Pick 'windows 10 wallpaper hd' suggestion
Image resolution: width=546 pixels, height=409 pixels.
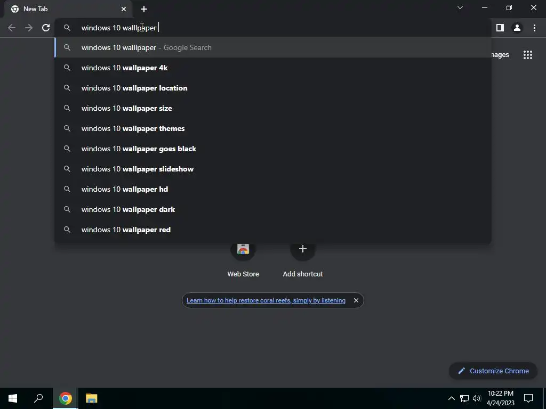(x=273, y=189)
